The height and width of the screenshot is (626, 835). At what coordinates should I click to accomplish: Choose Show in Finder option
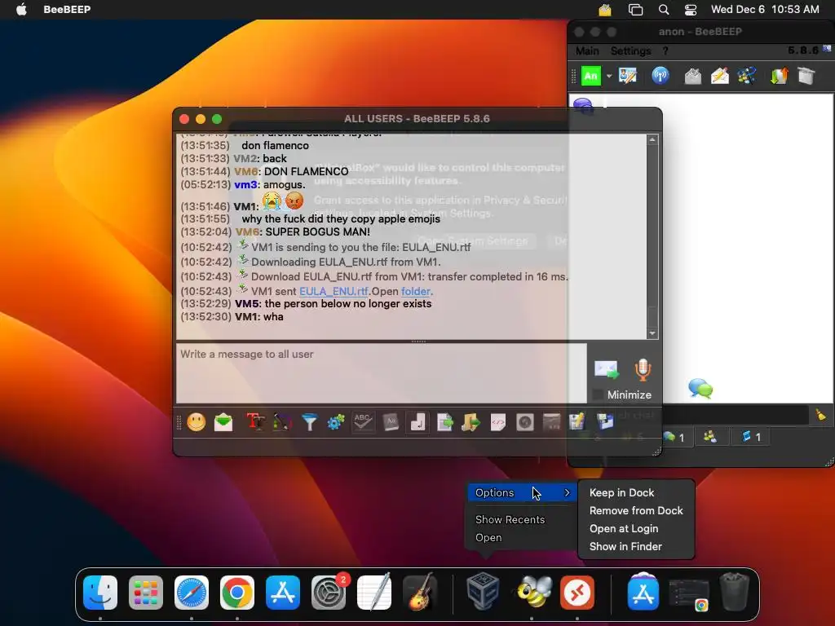point(625,547)
